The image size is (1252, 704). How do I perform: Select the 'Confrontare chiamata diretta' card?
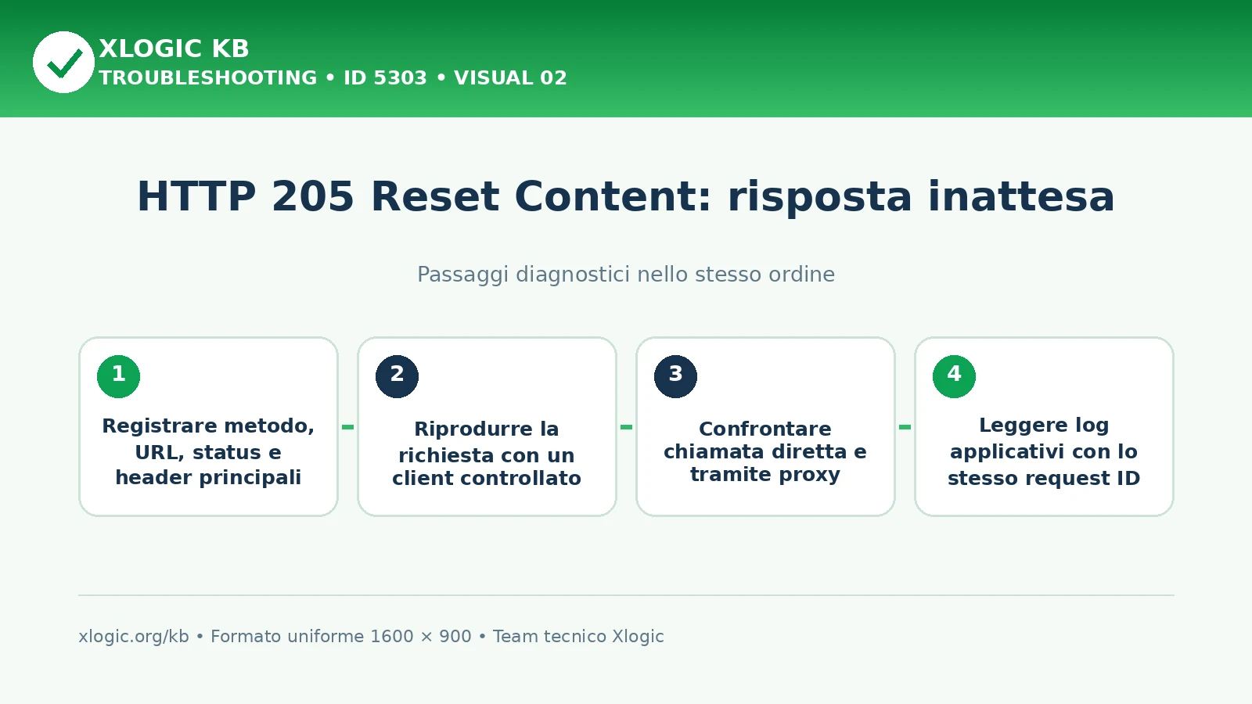point(766,427)
